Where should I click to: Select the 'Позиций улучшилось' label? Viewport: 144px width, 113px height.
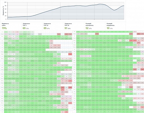90,25
